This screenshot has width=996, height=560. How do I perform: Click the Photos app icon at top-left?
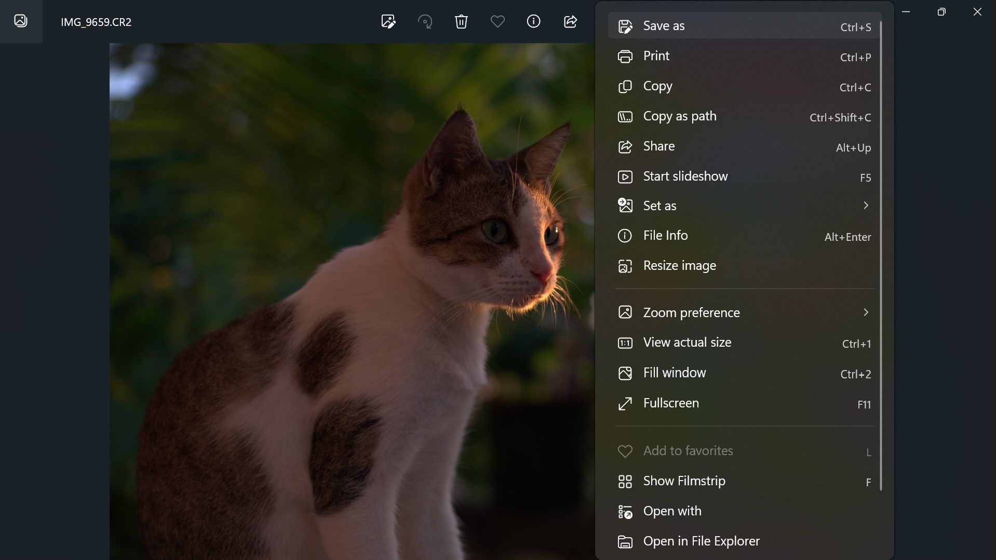(21, 21)
